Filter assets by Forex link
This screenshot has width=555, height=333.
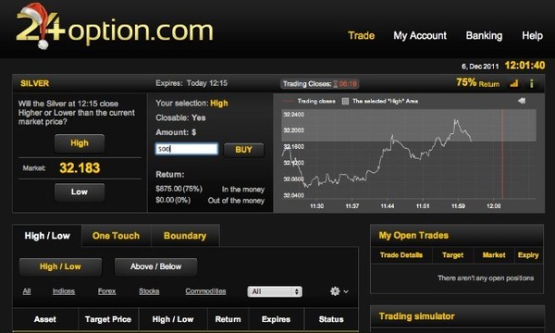(x=107, y=291)
